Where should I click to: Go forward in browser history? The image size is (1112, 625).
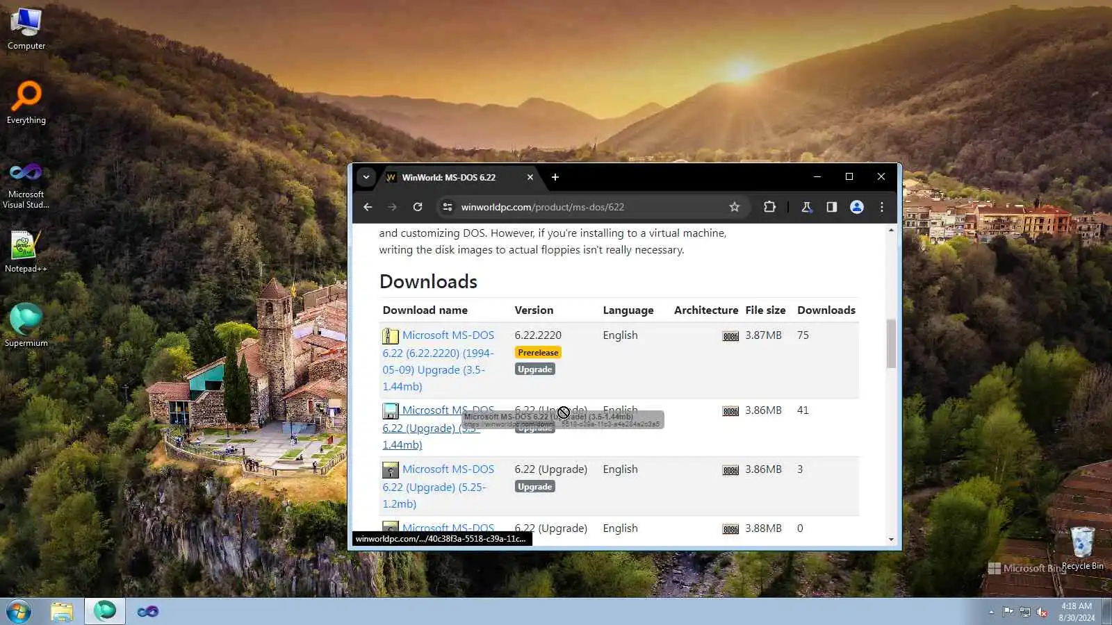tap(393, 207)
